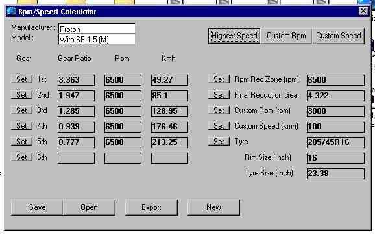Click Rim Size field showing 16

pyautogui.click(x=335, y=158)
